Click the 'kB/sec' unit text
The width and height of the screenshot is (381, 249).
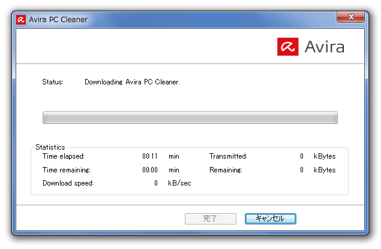click(x=179, y=183)
